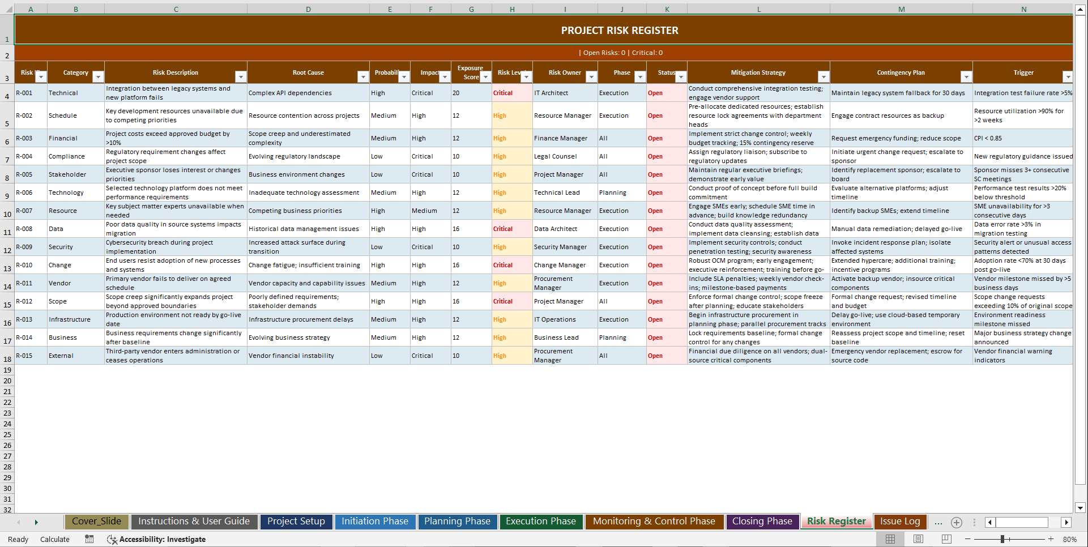The image size is (1088, 547).
Task: Select column header L
Action: (x=758, y=9)
